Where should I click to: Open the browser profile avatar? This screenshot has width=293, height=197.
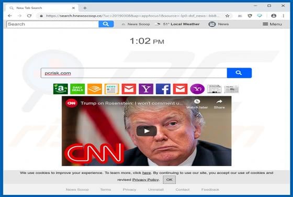(x=274, y=16)
